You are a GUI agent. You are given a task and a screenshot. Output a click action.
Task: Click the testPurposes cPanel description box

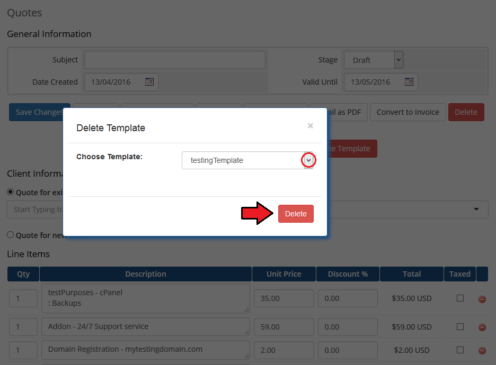(x=146, y=298)
